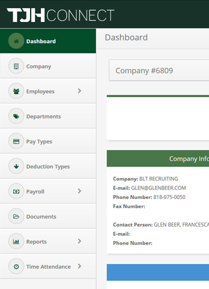Click the Company Info panel header
Image resolution: width=209 pixels, height=289 pixels.
(158, 158)
